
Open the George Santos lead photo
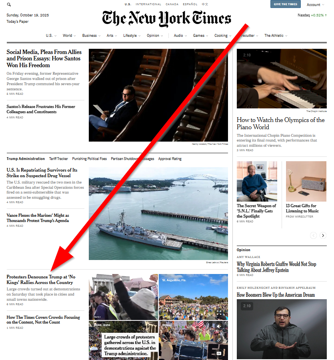pyautogui.click(x=158, y=95)
